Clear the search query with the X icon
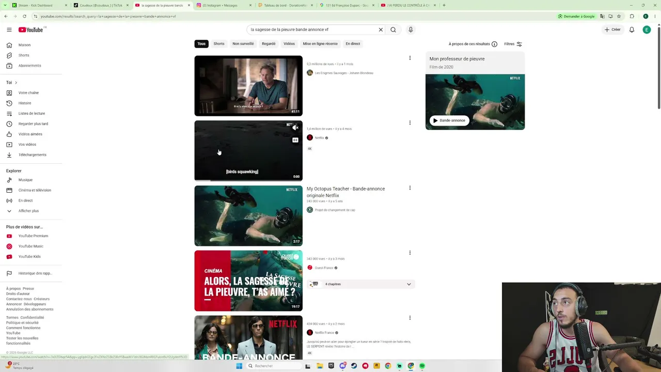This screenshot has height=372, width=661. [381, 29]
